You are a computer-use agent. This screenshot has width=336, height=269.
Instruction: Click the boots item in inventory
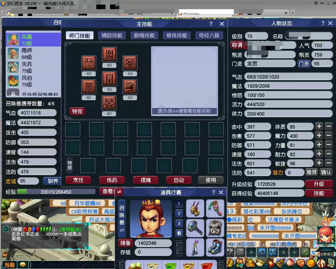[x=215, y=247]
